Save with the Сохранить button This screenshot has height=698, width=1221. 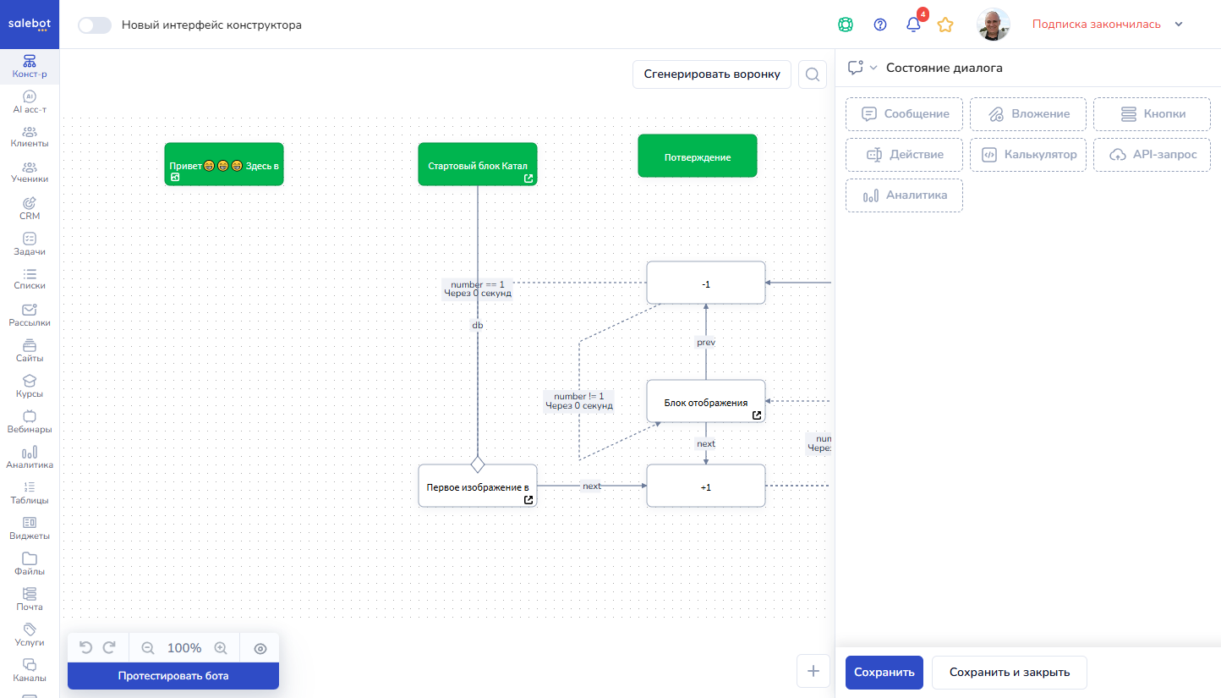coord(884,673)
